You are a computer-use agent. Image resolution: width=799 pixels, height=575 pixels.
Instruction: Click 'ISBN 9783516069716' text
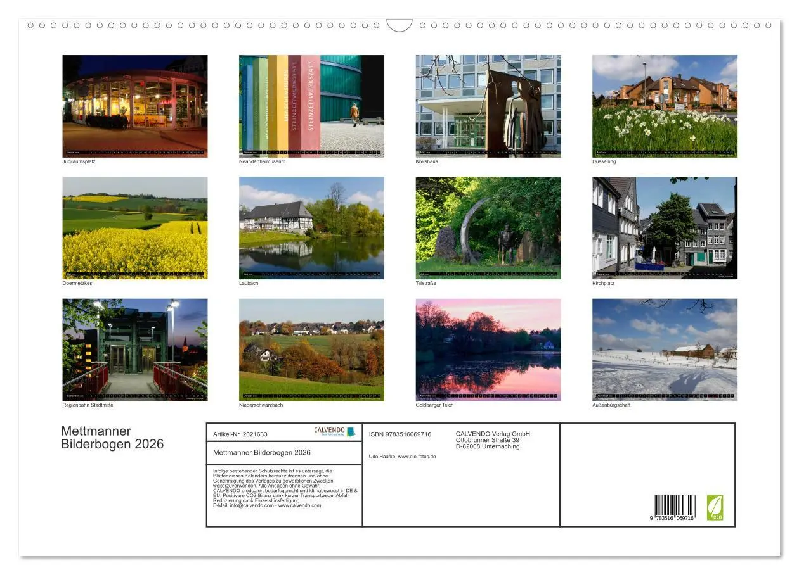(400, 434)
